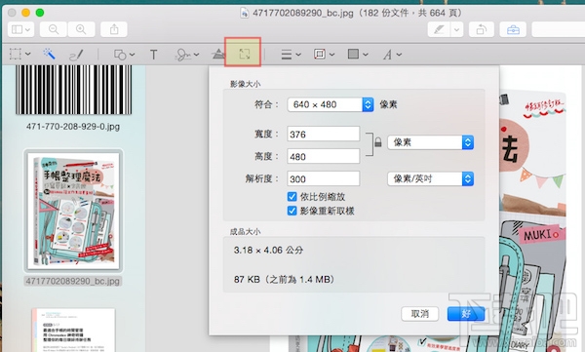
Task: Click the adjust color prism icon
Action: tap(218, 55)
